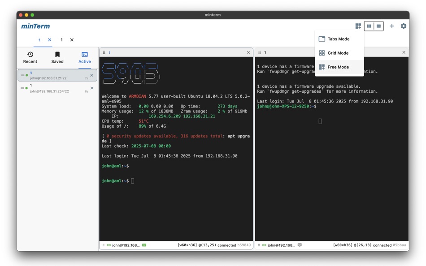This screenshot has height=266, width=426.
Task: Choose Grid Mode from the layout menu
Action: pos(339,53)
